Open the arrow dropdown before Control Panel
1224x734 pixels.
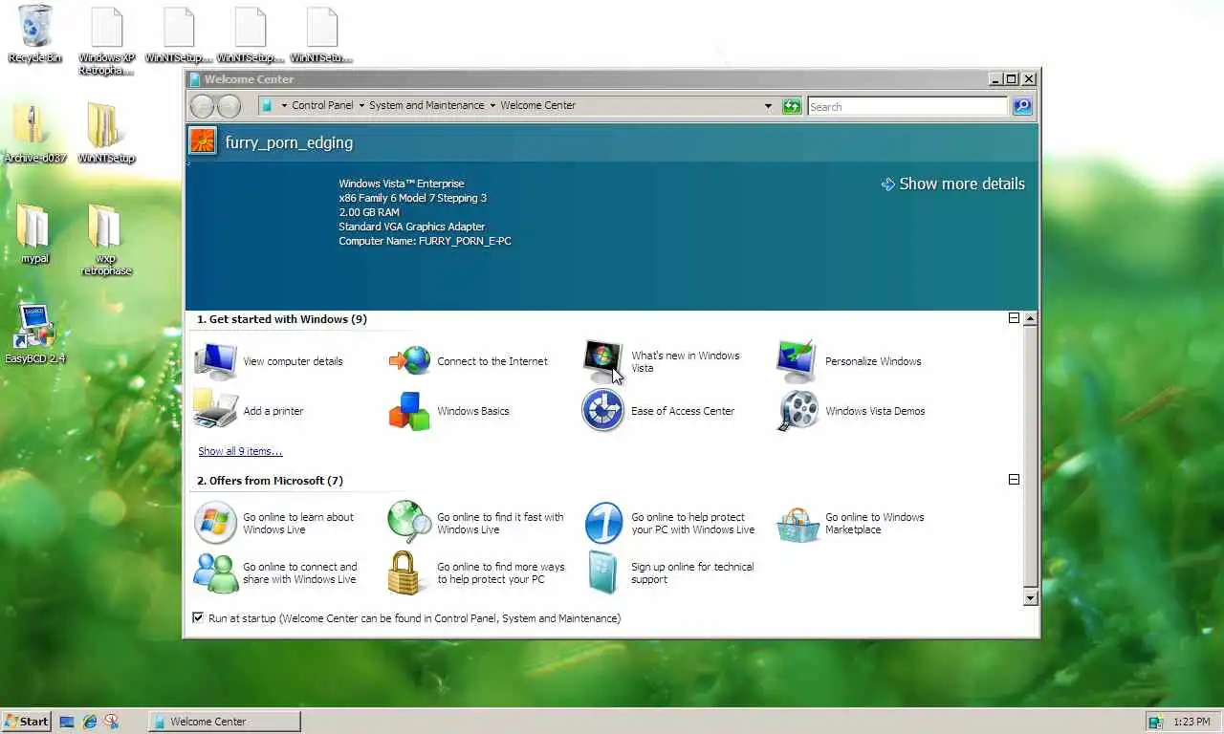284,106
